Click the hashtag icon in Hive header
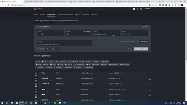The height and width of the screenshot is (105, 187). click(137, 9)
